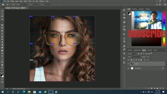Image resolution: width=167 pixels, height=94 pixels.
Task: Click the Slices From Guides button
Action: (58, 5)
